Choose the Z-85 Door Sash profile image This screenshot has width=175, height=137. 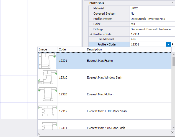point(47,126)
